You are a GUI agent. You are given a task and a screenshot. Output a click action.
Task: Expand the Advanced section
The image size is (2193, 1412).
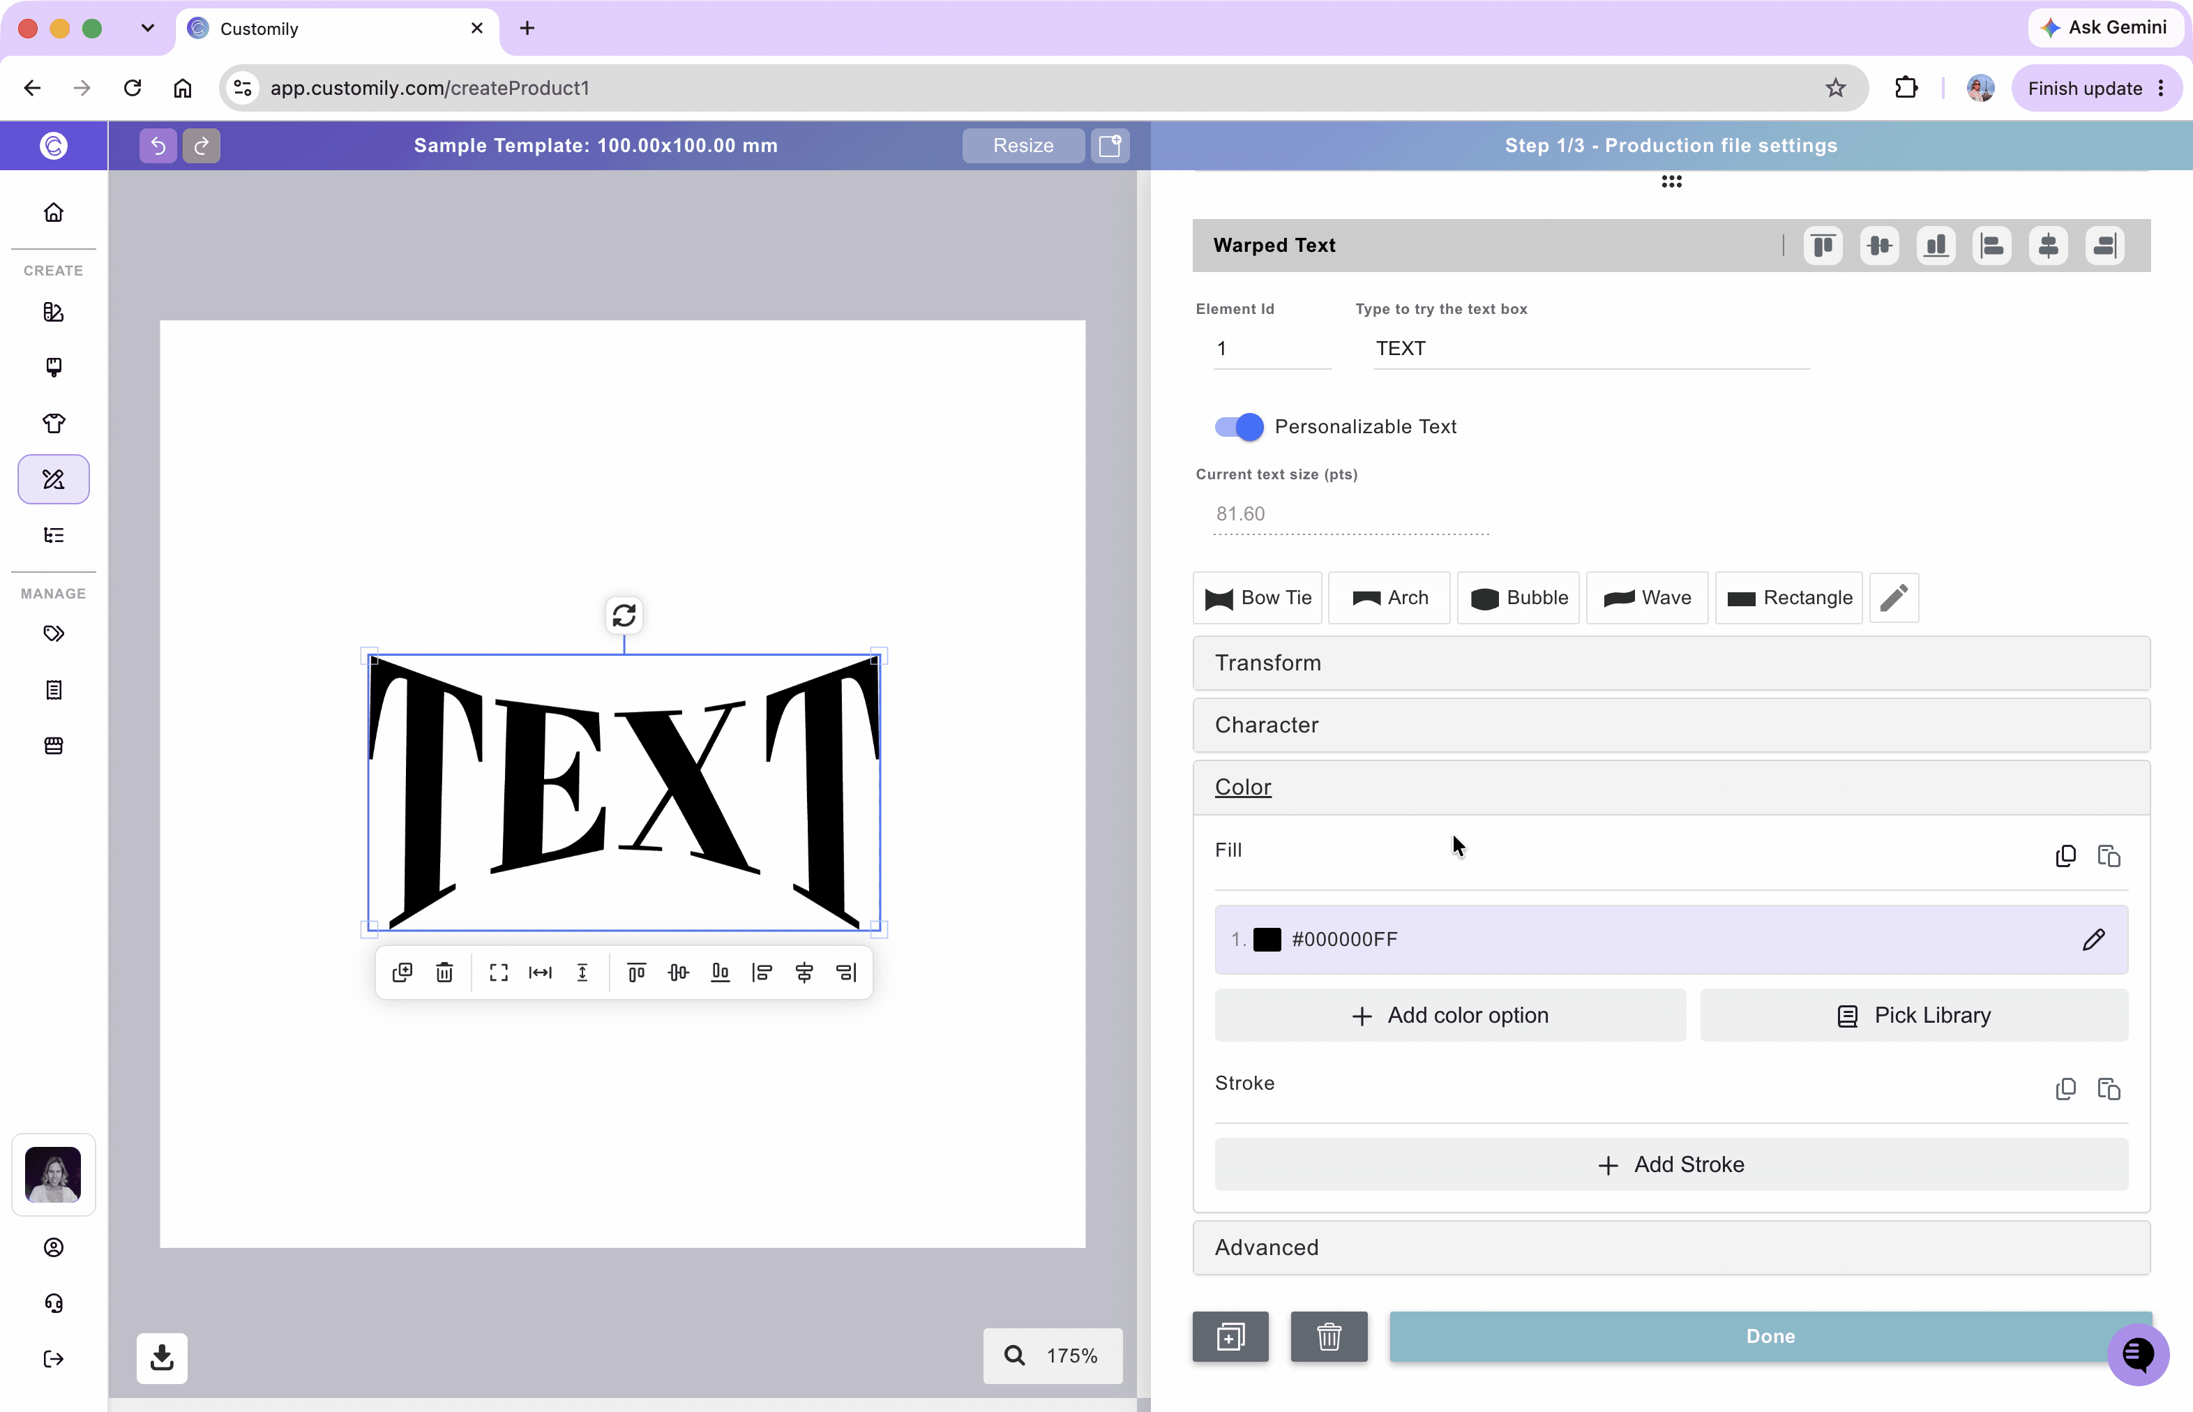tap(1671, 1248)
